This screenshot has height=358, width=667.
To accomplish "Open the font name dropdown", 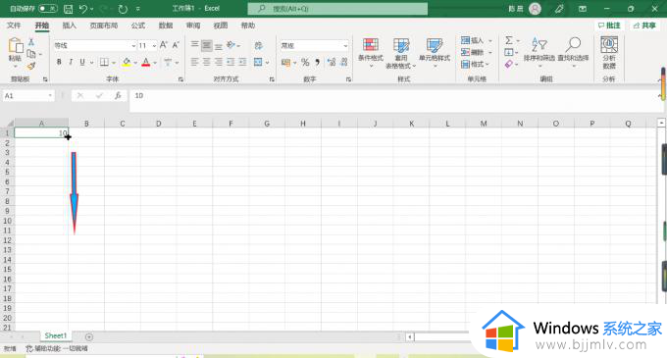I will pyautogui.click(x=133, y=45).
